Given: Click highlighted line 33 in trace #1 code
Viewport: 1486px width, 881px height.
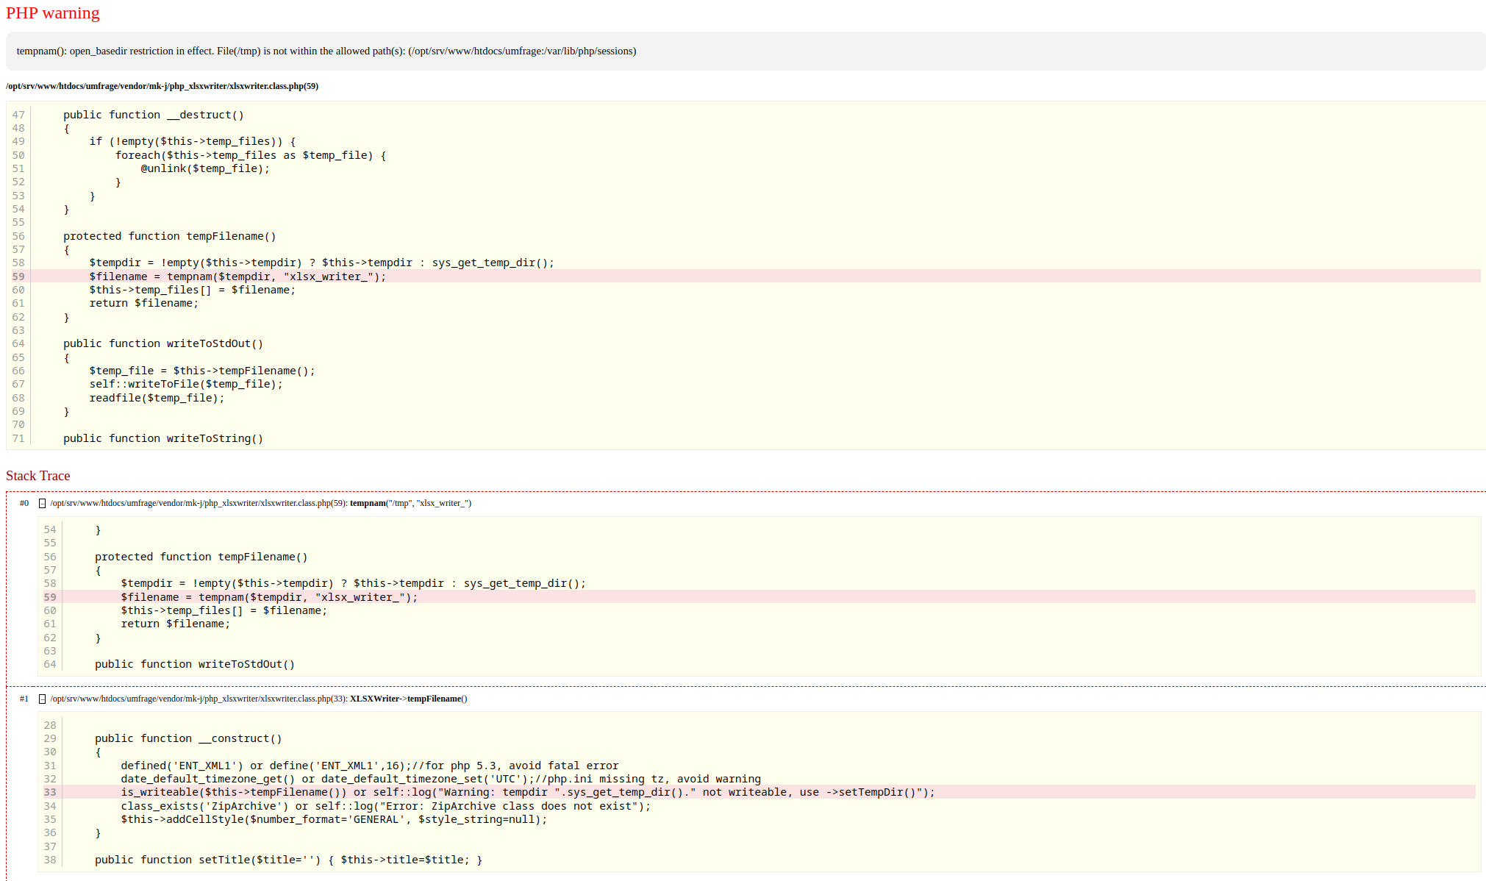Looking at the screenshot, I should tap(527, 792).
